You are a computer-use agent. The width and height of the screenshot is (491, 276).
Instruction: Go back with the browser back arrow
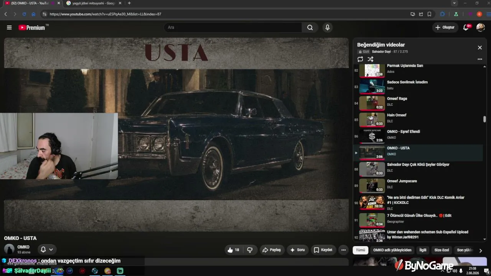tap(6, 14)
